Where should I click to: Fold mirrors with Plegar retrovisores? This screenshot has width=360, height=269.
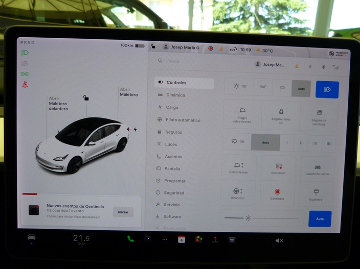[x=242, y=115]
